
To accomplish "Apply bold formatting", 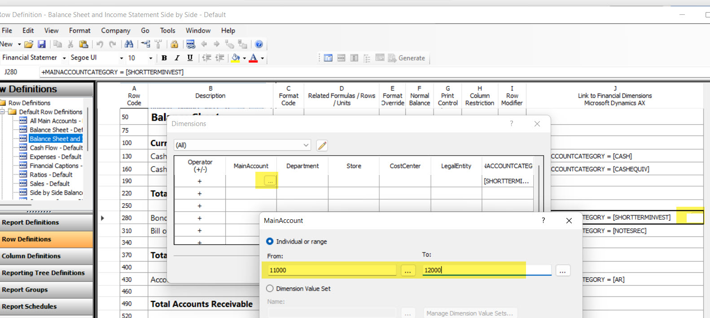I will click(164, 58).
